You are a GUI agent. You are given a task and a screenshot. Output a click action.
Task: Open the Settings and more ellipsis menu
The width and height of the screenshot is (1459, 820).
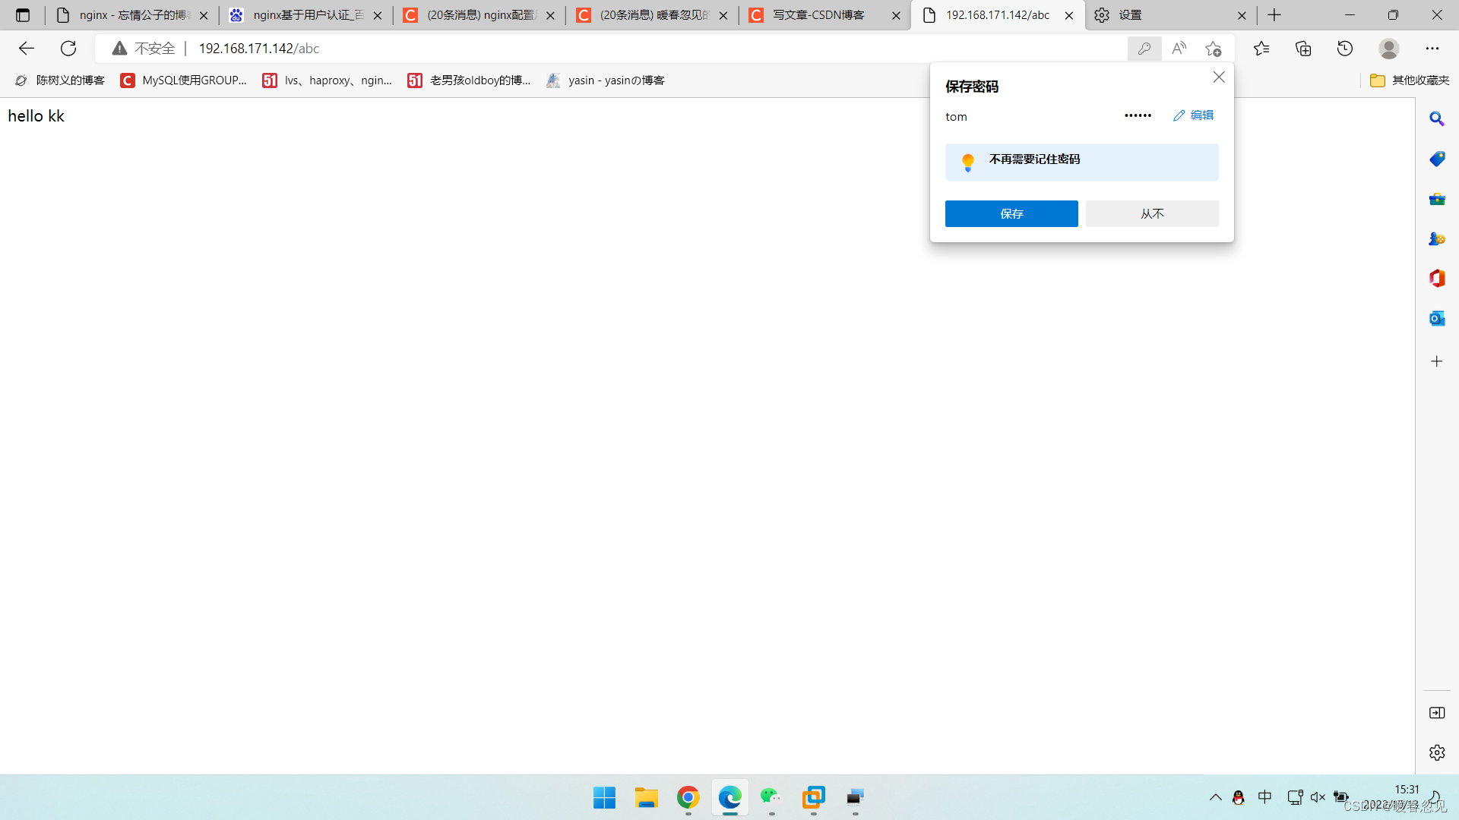pyautogui.click(x=1433, y=48)
